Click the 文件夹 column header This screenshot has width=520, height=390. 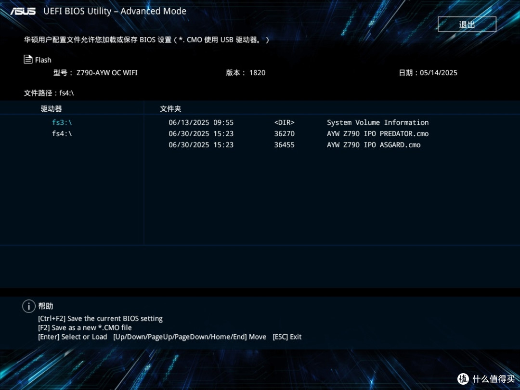pyautogui.click(x=171, y=109)
